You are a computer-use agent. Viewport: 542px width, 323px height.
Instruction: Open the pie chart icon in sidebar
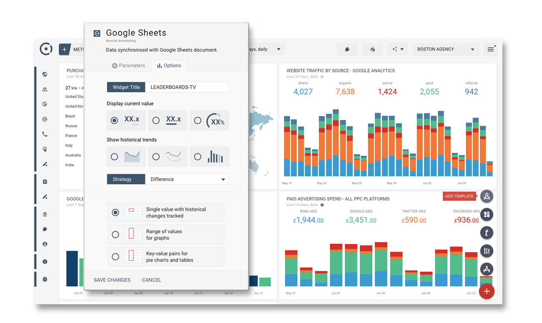pos(45,104)
